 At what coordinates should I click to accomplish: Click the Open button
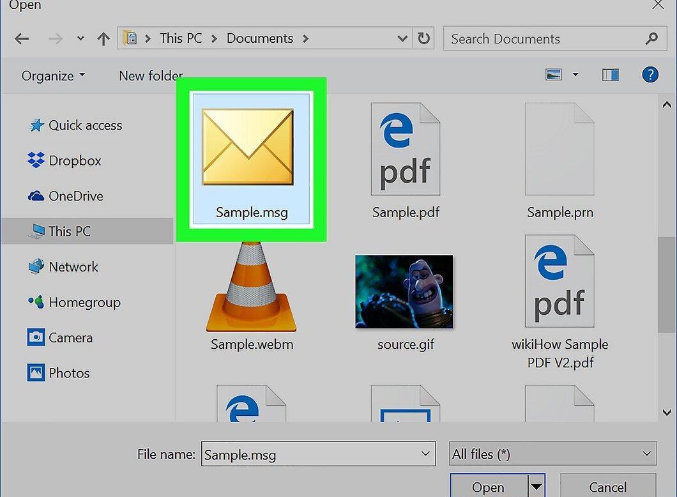pos(489,487)
